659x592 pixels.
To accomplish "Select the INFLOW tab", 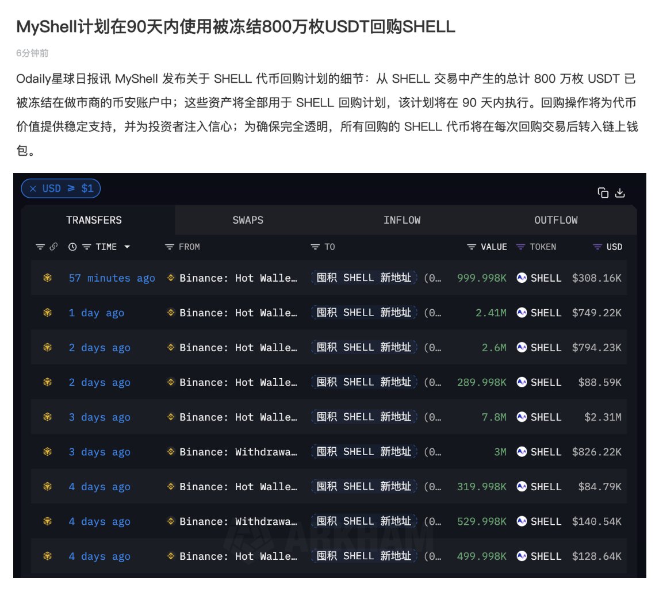I will click(402, 220).
